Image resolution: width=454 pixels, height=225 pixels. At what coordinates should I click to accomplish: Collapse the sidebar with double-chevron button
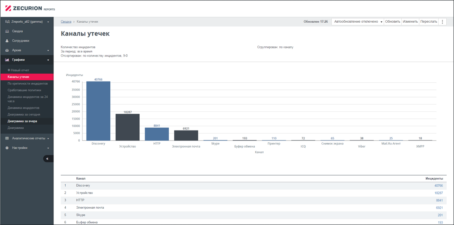48,159
